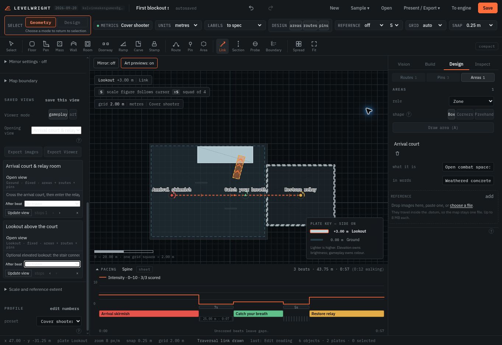This screenshot has width=502, height=345.
Task: Activate the Route tool
Action: pos(176,46)
